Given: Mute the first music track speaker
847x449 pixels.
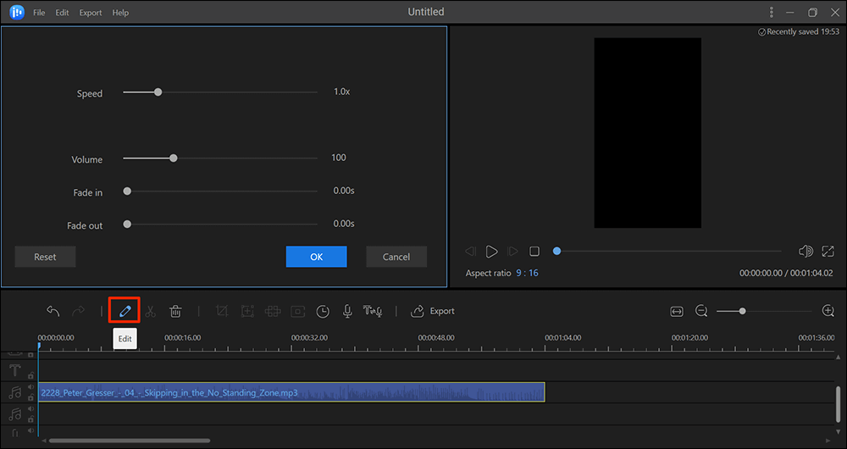Looking at the screenshot, I should [x=30, y=387].
